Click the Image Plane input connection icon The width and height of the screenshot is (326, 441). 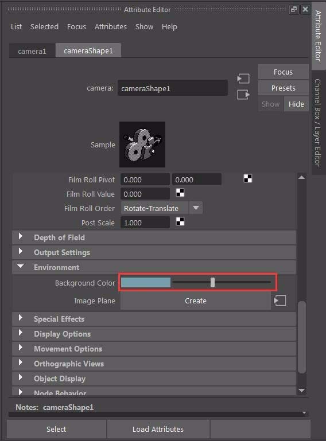[280, 300]
